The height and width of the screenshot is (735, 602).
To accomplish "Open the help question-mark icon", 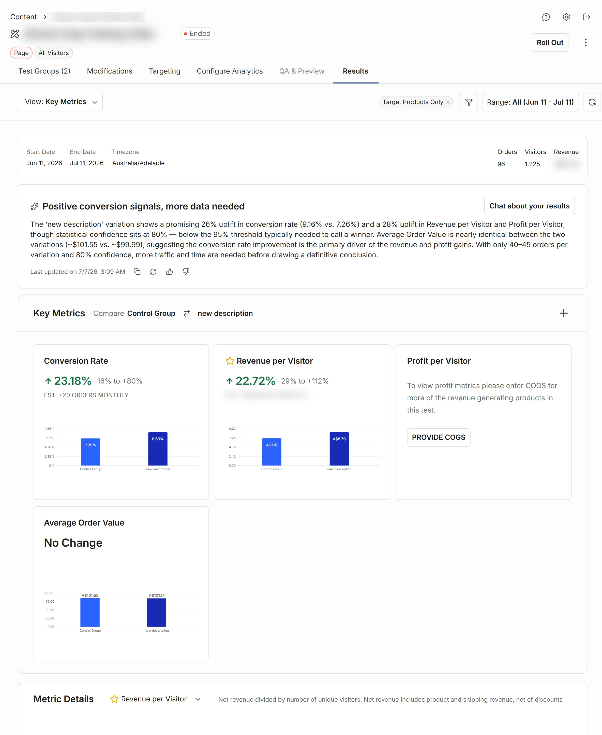I will 546,17.
